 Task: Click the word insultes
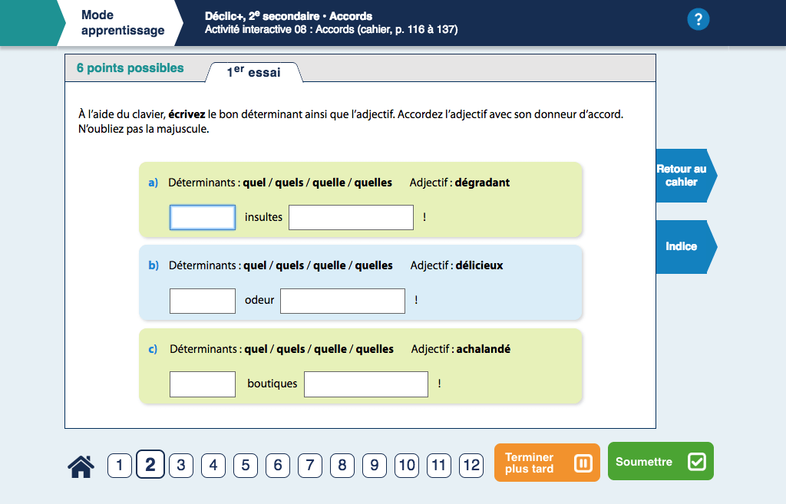pyautogui.click(x=264, y=217)
